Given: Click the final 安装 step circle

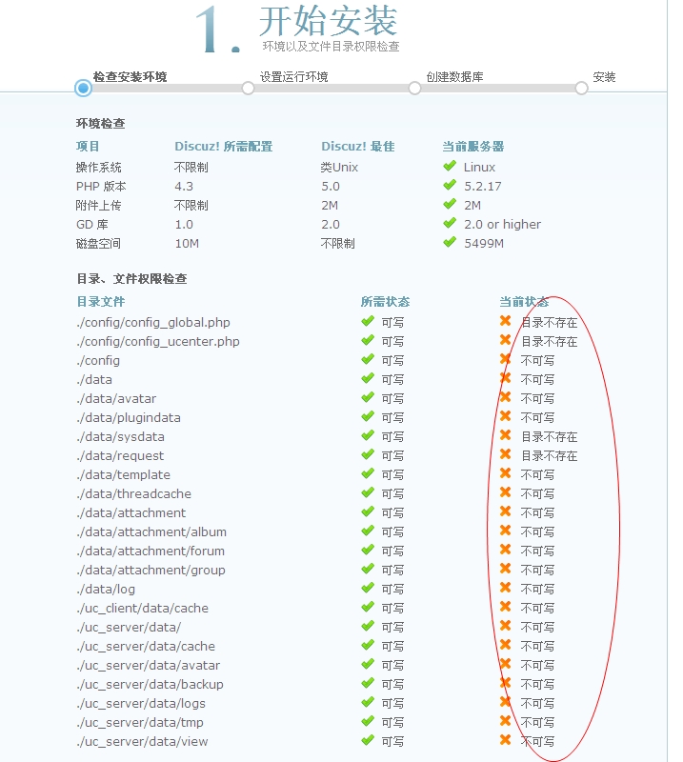Looking at the screenshot, I should pyautogui.click(x=581, y=89).
